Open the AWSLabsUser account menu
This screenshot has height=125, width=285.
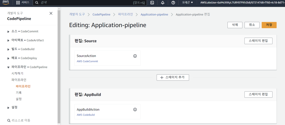pos(242,3)
